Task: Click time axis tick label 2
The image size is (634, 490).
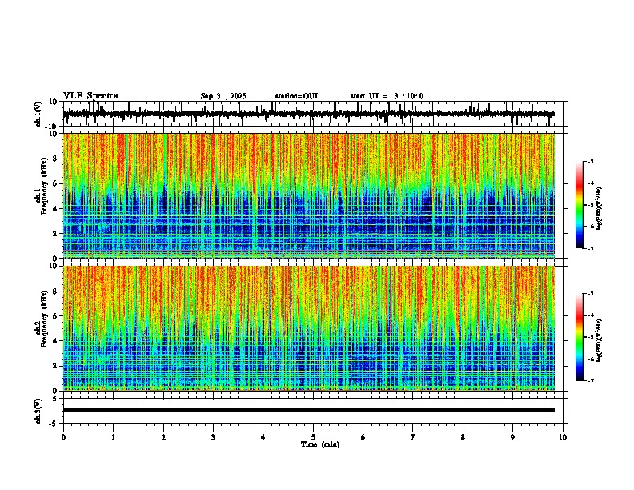Action: 163,437
